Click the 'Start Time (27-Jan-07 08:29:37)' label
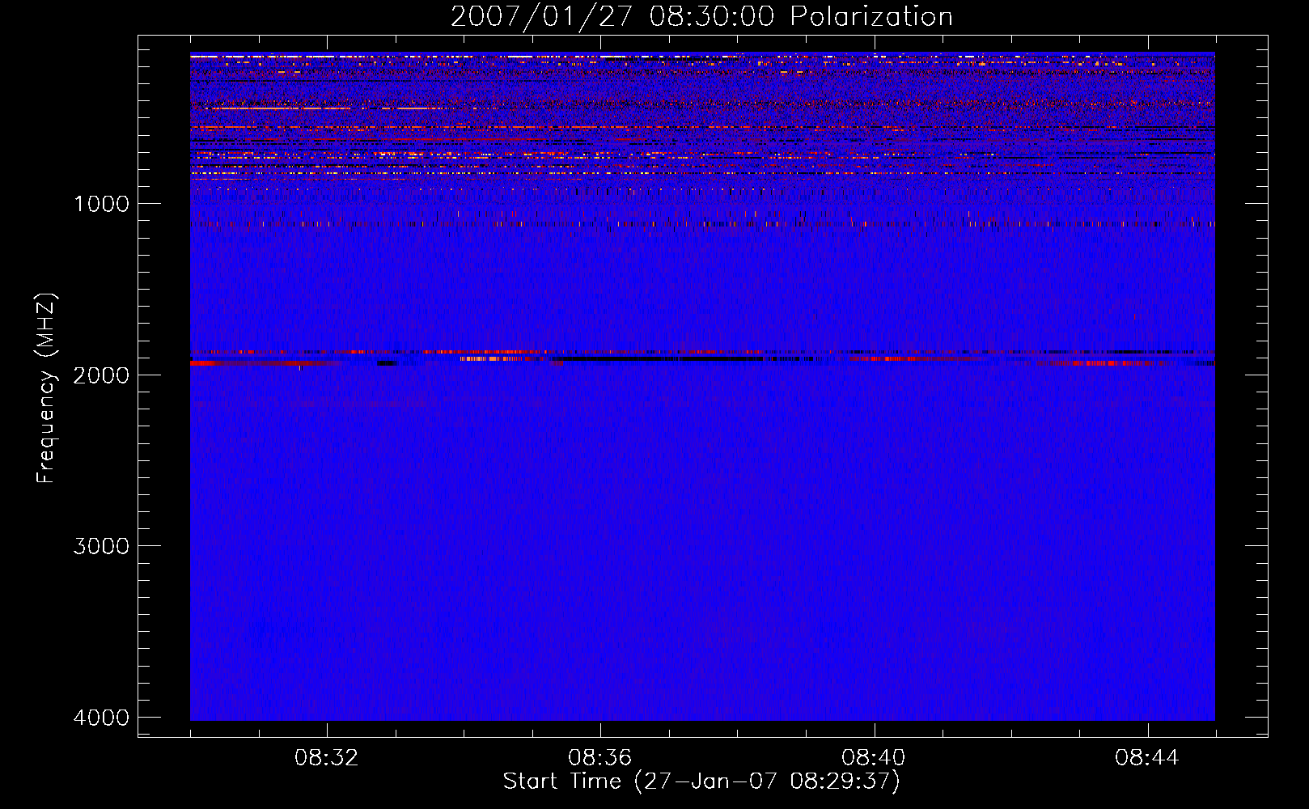The width and height of the screenshot is (1309, 809). tap(701, 781)
